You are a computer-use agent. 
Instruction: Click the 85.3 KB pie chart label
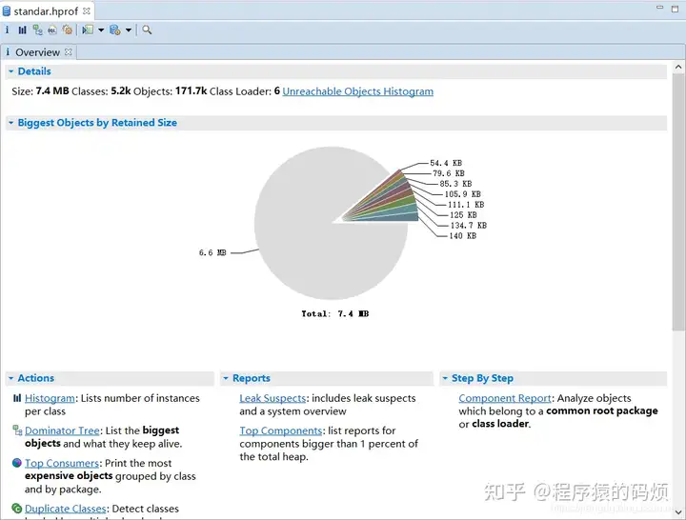tap(455, 184)
